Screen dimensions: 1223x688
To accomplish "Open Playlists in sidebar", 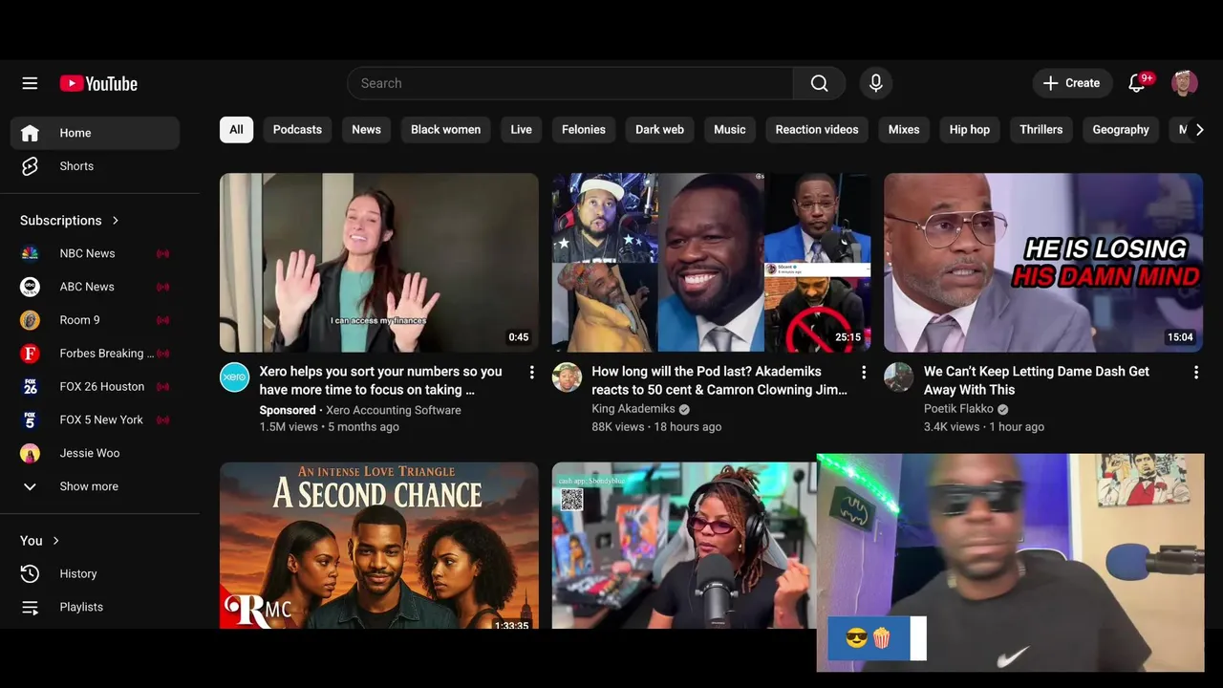I will click(x=95, y=607).
